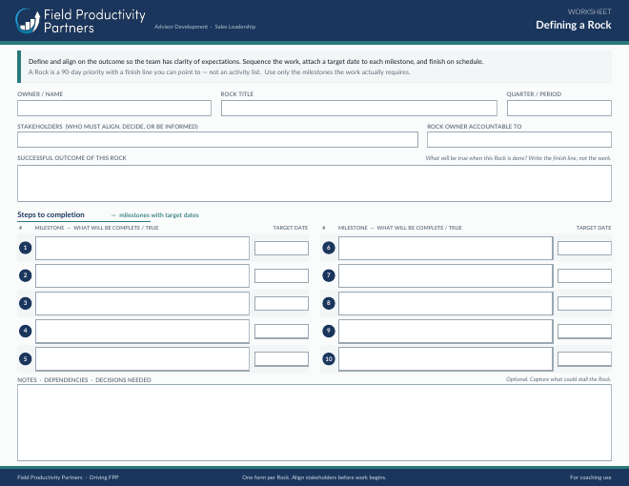Click the target date field for milestone 4

[x=281, y=332]
